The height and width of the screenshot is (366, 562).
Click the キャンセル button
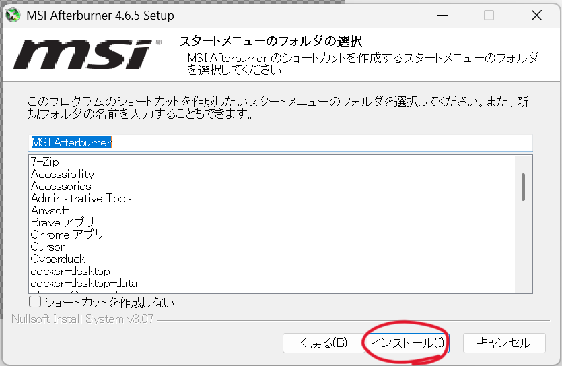pos(503,342)
